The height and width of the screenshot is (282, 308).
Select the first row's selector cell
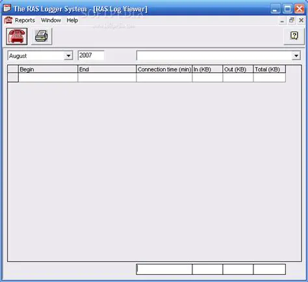point(13,78)
